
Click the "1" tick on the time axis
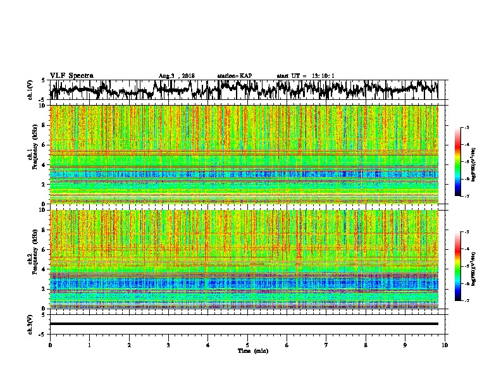pyautogui.click(x=89, y=345)
